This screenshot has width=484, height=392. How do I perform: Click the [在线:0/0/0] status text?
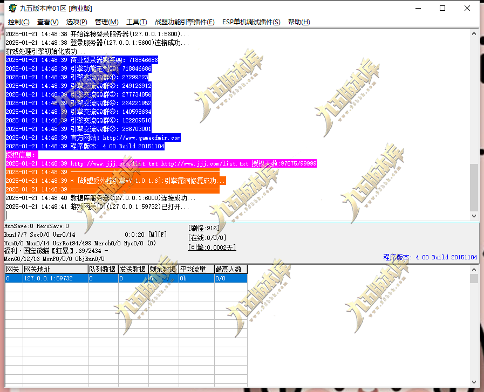coord(207,238)
